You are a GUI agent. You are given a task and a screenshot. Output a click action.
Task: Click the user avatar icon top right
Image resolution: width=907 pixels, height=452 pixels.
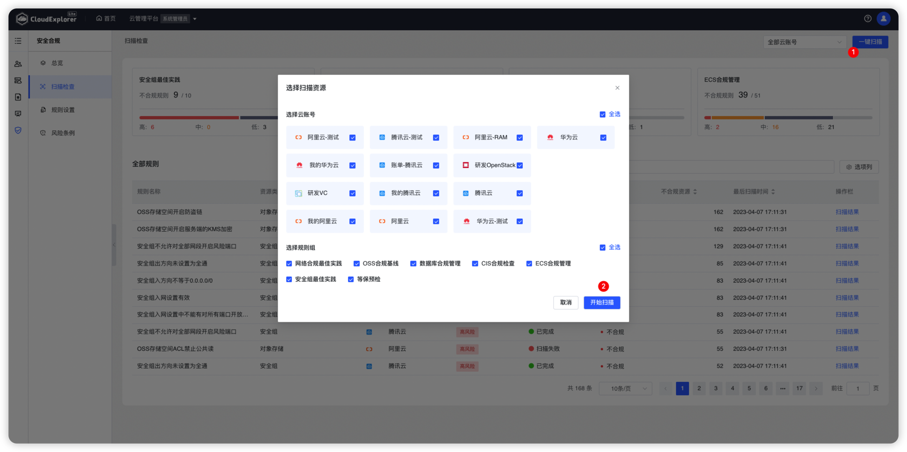883,19
